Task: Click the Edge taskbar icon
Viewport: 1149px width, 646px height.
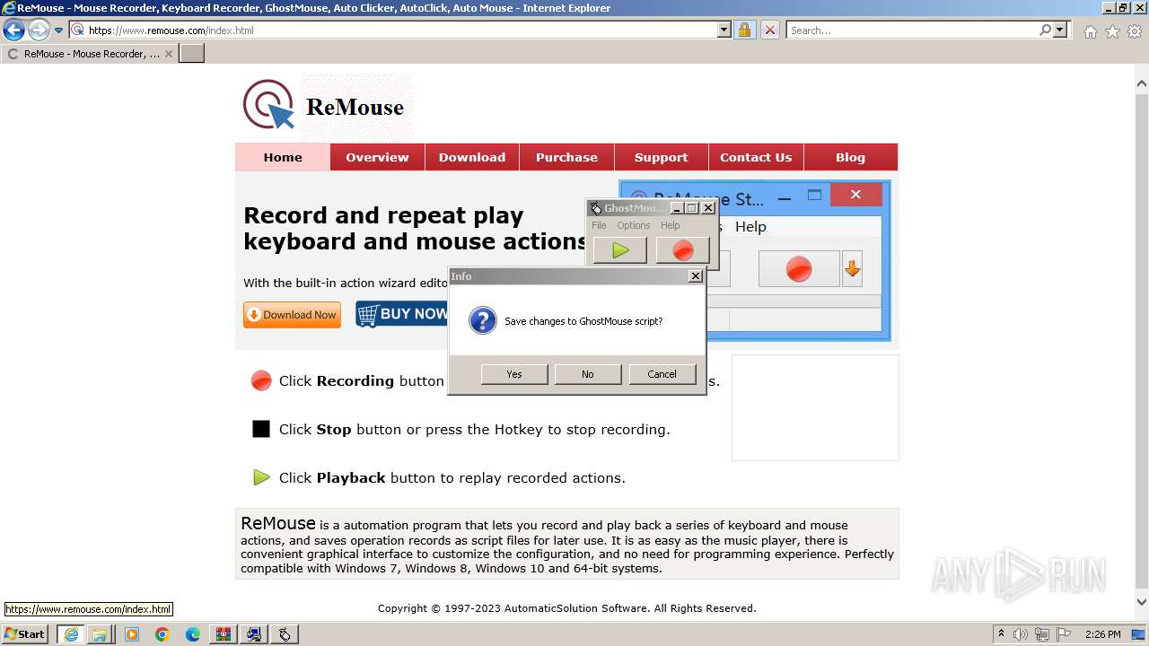Action: click(x=193, y=634)
